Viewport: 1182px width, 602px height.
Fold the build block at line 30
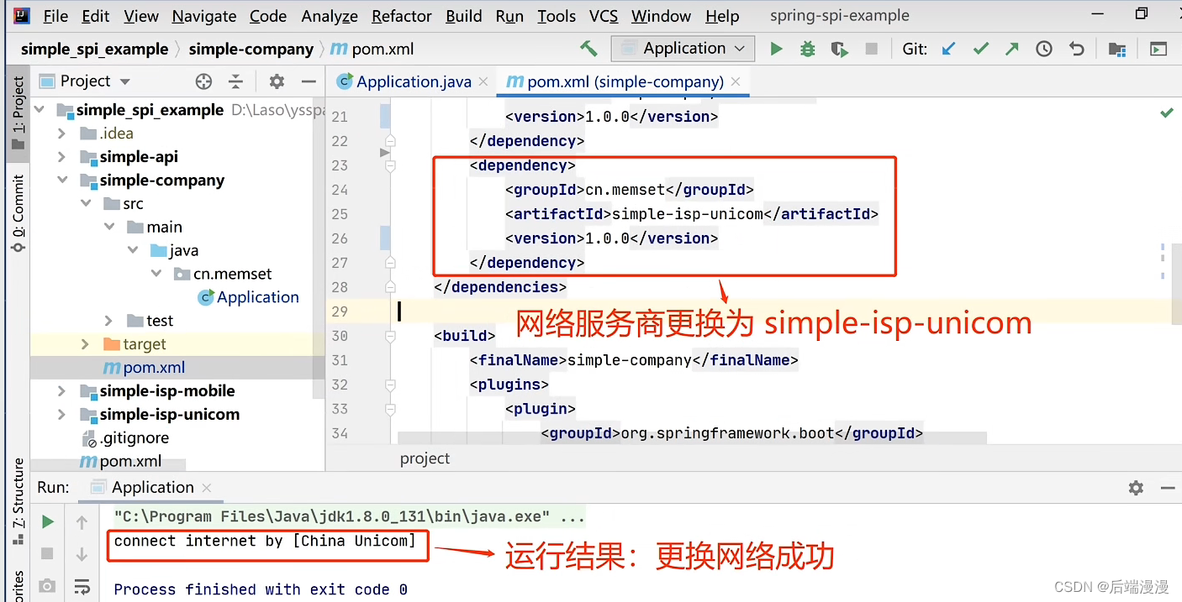(390, 336)
